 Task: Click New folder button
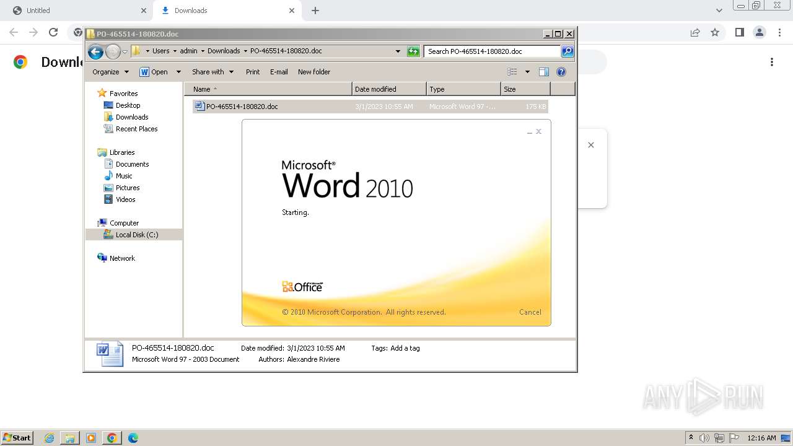pyautogui.click(x=314, y=72)
